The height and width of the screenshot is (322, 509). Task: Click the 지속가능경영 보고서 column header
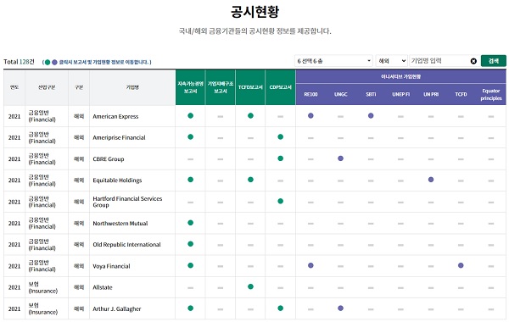point(190,87)
